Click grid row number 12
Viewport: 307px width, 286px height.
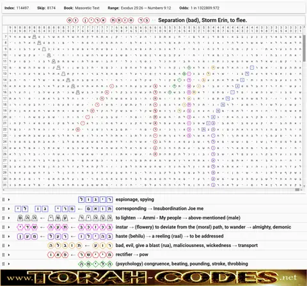5,68
